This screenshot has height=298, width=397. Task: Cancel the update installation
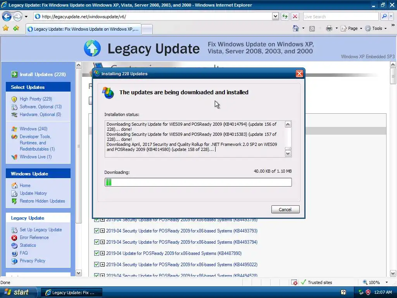coord(285,210)
